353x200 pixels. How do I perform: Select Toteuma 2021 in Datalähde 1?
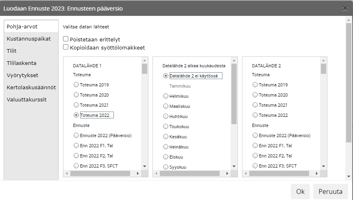(76, 105)
